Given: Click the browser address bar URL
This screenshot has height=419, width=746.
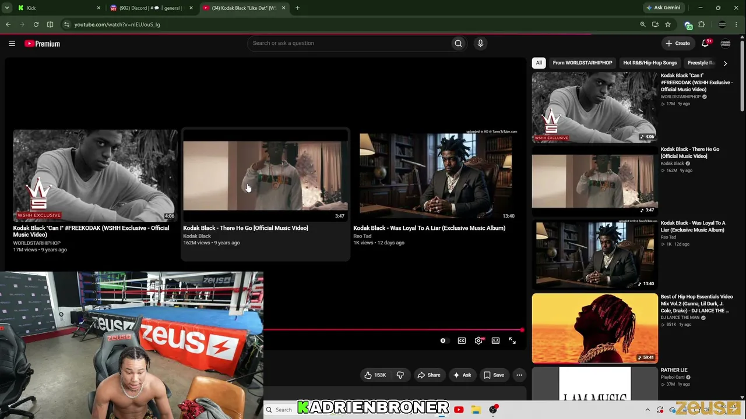Looking at the screenshot, I should [117, 24].
